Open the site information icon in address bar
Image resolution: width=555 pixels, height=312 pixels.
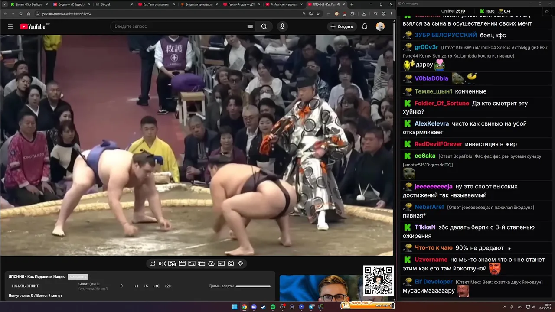point(38,13)
